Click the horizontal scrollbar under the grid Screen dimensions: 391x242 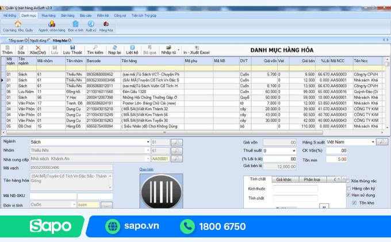pyautogui.click(x=164, y=133)
